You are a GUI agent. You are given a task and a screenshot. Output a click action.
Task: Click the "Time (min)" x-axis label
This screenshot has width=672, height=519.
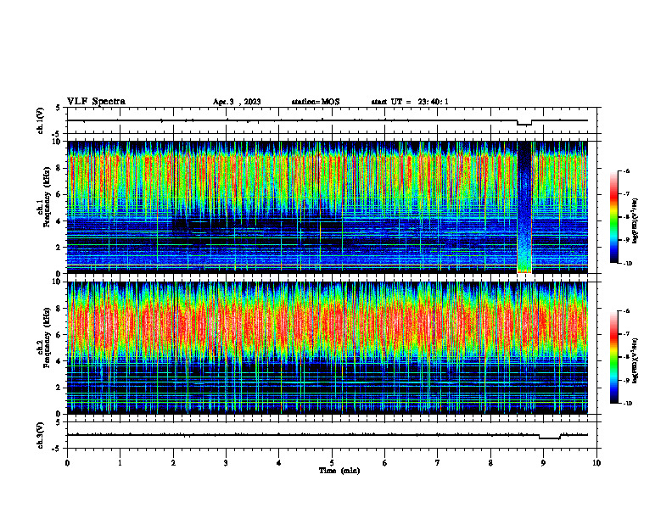[x=339, y=471]
